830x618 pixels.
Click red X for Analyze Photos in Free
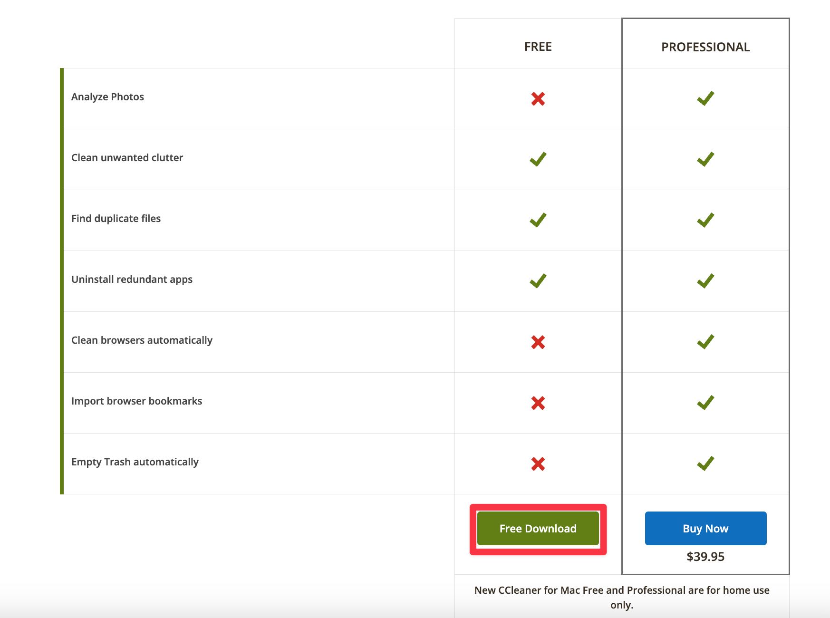538,99
